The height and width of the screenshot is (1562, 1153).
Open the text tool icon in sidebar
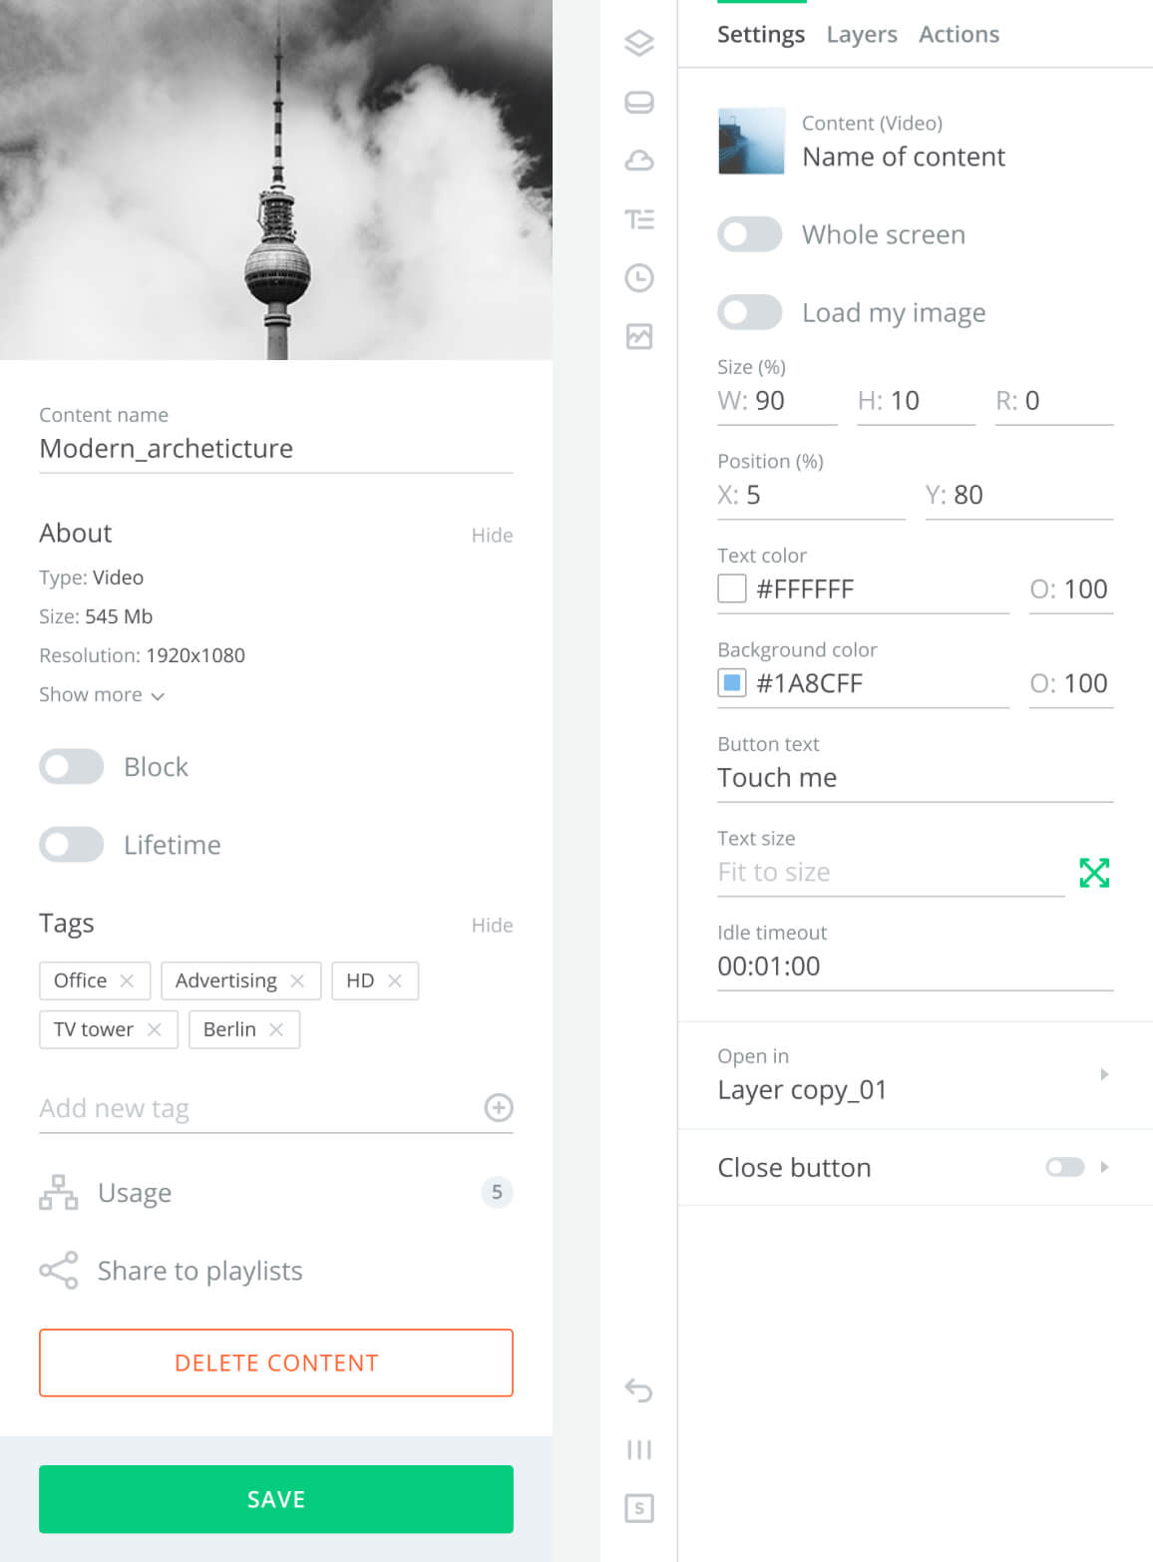638,219
